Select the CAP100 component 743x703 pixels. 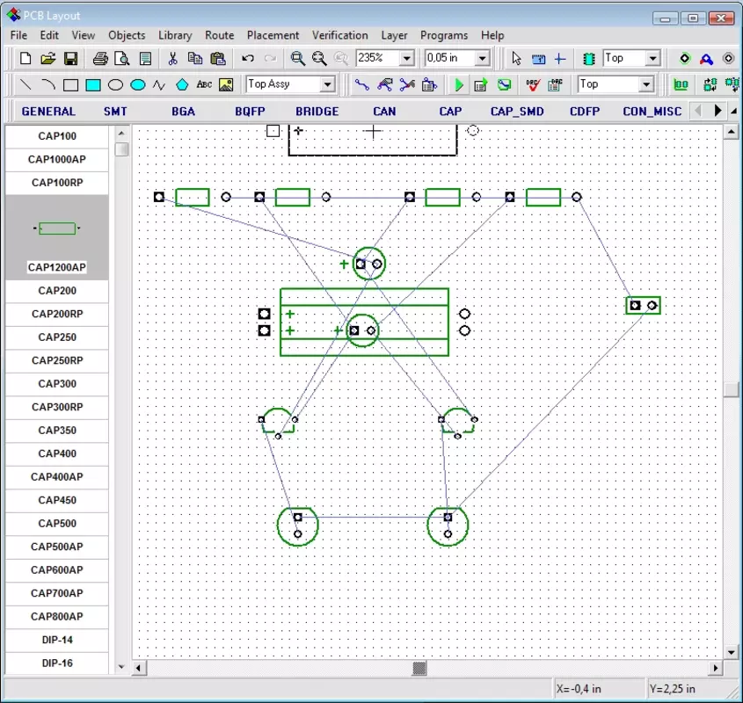click(x=57, y=136)
